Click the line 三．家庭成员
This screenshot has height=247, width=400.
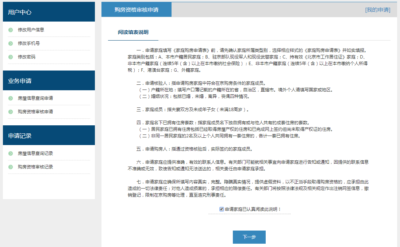tap(193, 110)
